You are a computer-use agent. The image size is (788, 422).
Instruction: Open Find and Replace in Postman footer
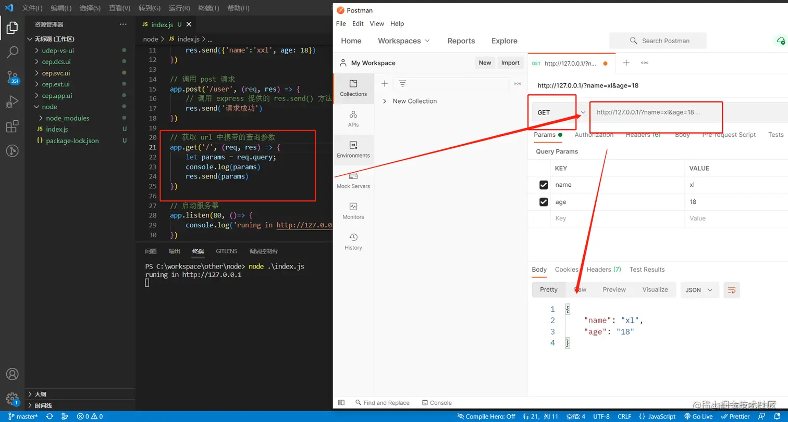[383, 403]
